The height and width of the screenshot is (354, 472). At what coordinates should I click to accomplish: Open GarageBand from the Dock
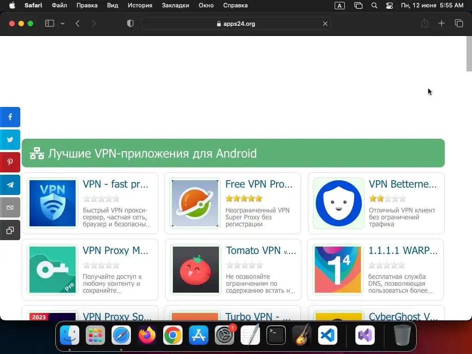[x=302, y=335]
